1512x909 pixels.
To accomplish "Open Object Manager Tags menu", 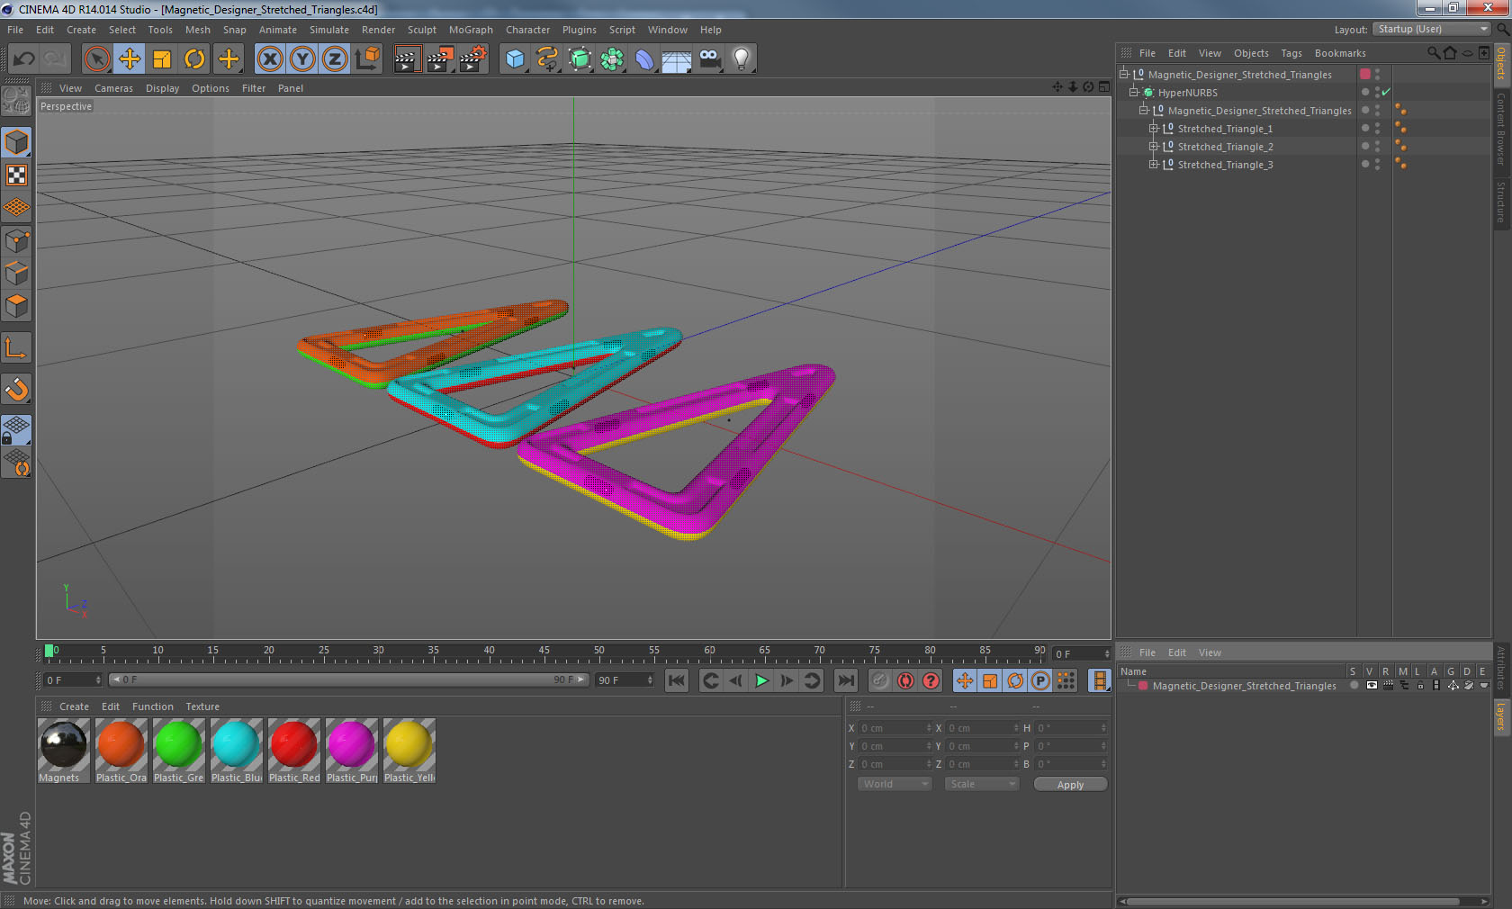I will click(x=1291, y=53).
